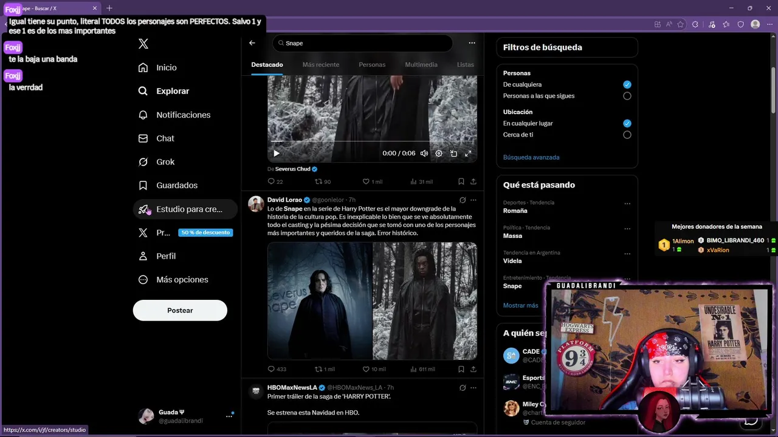Open Notificaciones from the sidebar
The width and height of the screenshot is (778, 437).
(x=174, y=115)
